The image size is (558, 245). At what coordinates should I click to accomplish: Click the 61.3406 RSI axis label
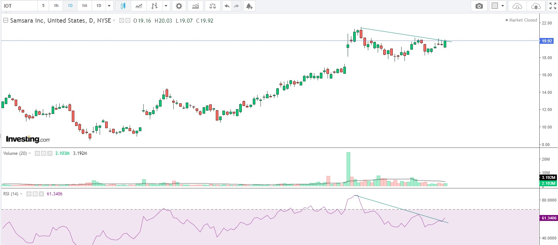click(549, 218)
